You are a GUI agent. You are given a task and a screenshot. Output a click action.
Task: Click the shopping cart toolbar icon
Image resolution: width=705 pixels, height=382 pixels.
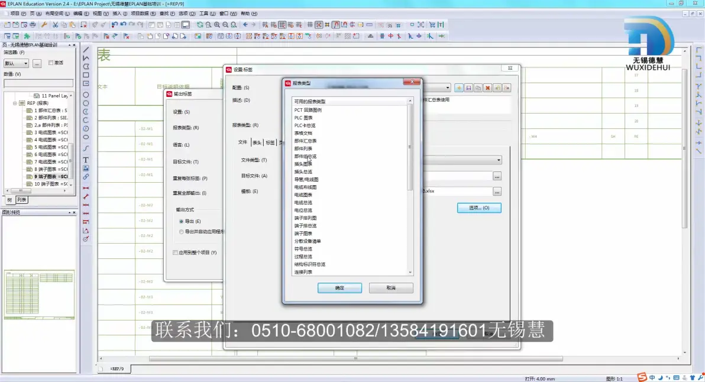click(x=432, y=25)
